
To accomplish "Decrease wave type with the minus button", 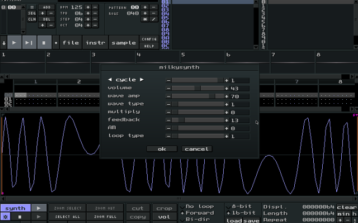I will pyautogui.click(x=168, y=104).
